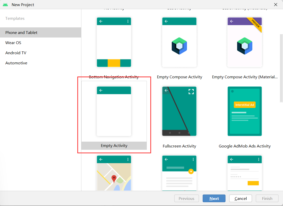Pick the Fullscreen Activity template thumbnail
Screen dimensions: 283x206
179,111
